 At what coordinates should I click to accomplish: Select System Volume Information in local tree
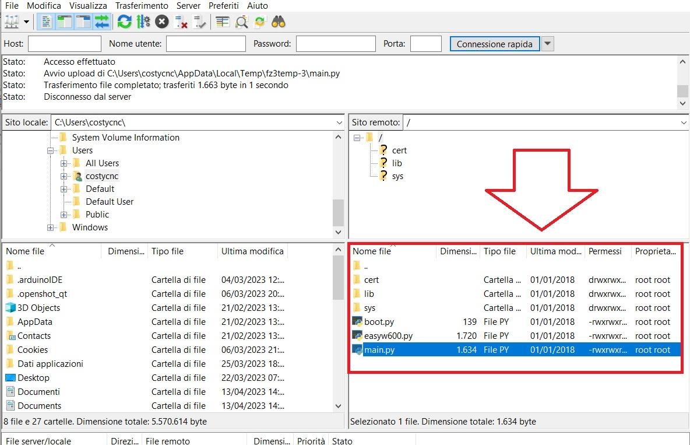[125, 138]
